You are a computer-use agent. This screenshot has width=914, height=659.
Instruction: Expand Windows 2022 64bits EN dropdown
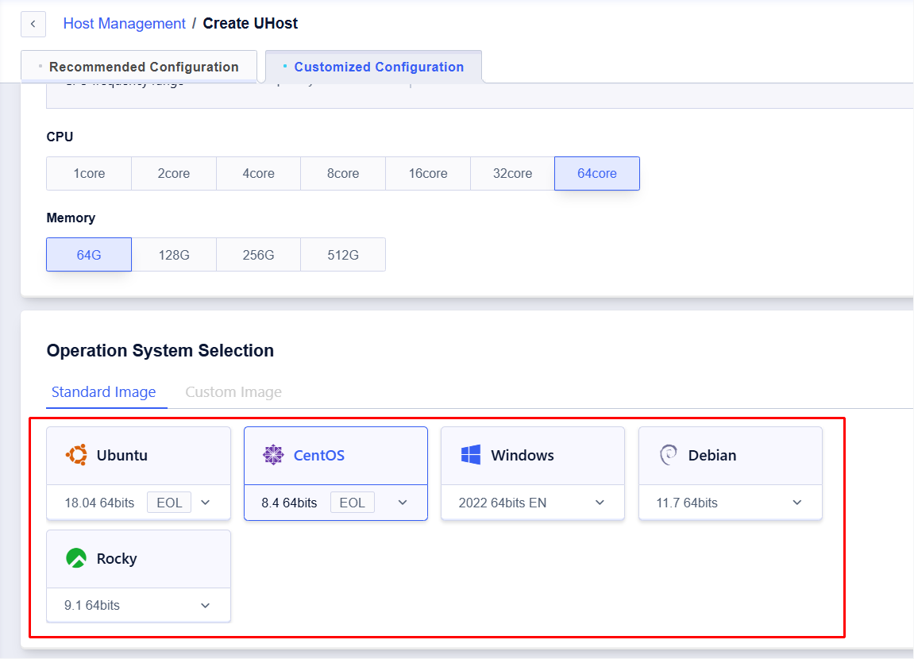point(533,503)
